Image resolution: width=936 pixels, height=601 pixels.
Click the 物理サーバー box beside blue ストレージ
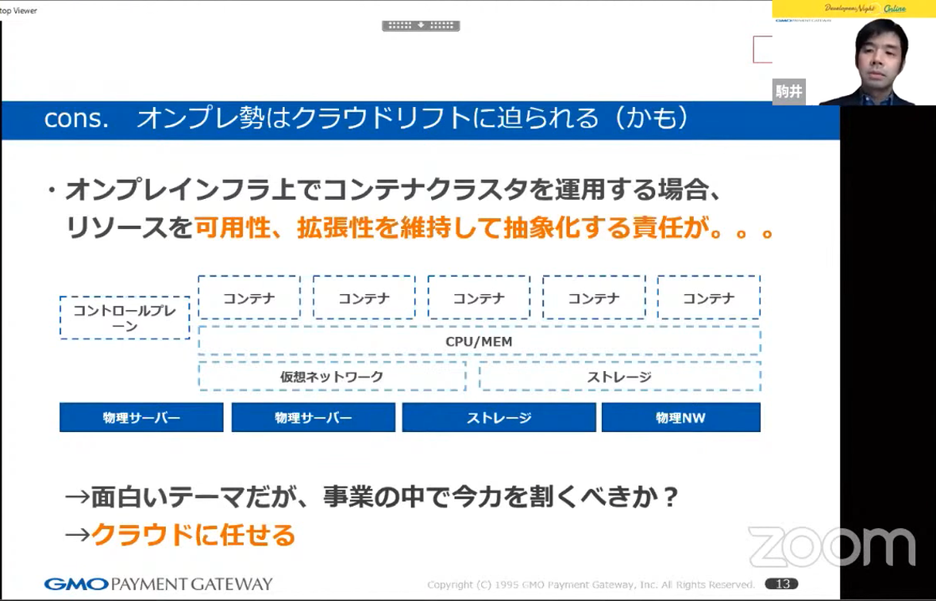pyautogui.click(x=314, y=417)
